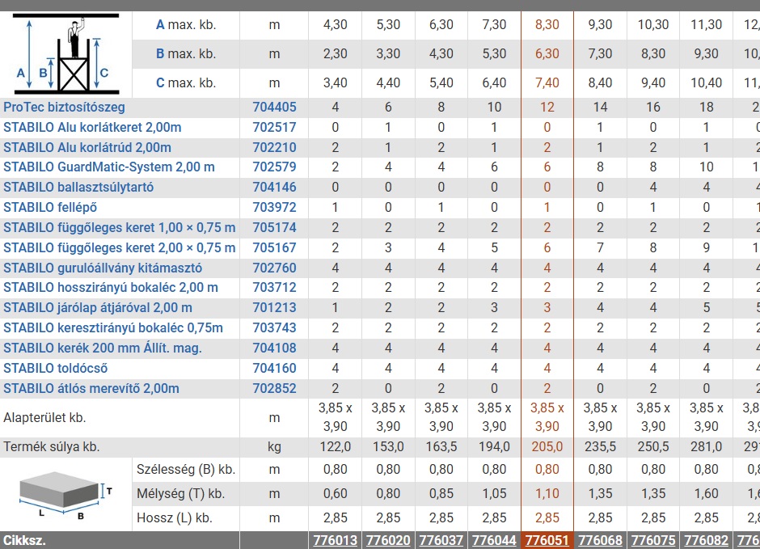Open the STABILO fellépő product link

pos(50,207)
